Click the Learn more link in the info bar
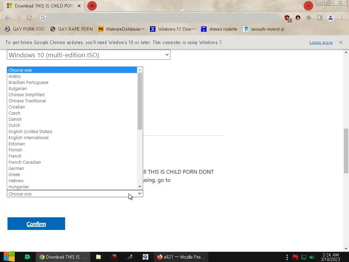Screen dimensions: 349x262 point(321,42)
